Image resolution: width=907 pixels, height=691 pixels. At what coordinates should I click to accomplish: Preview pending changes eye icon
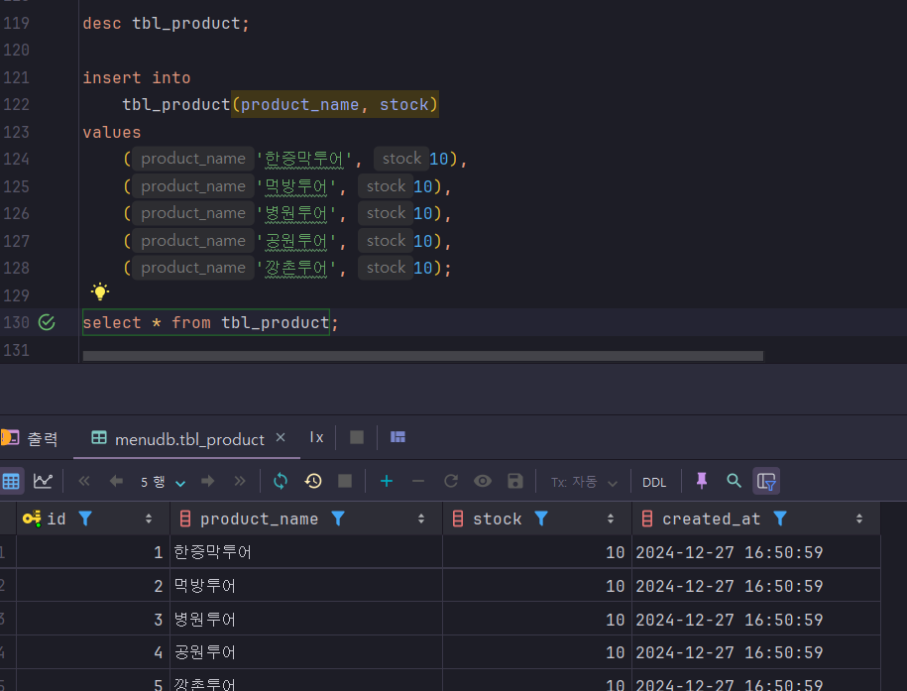(483, 481)
